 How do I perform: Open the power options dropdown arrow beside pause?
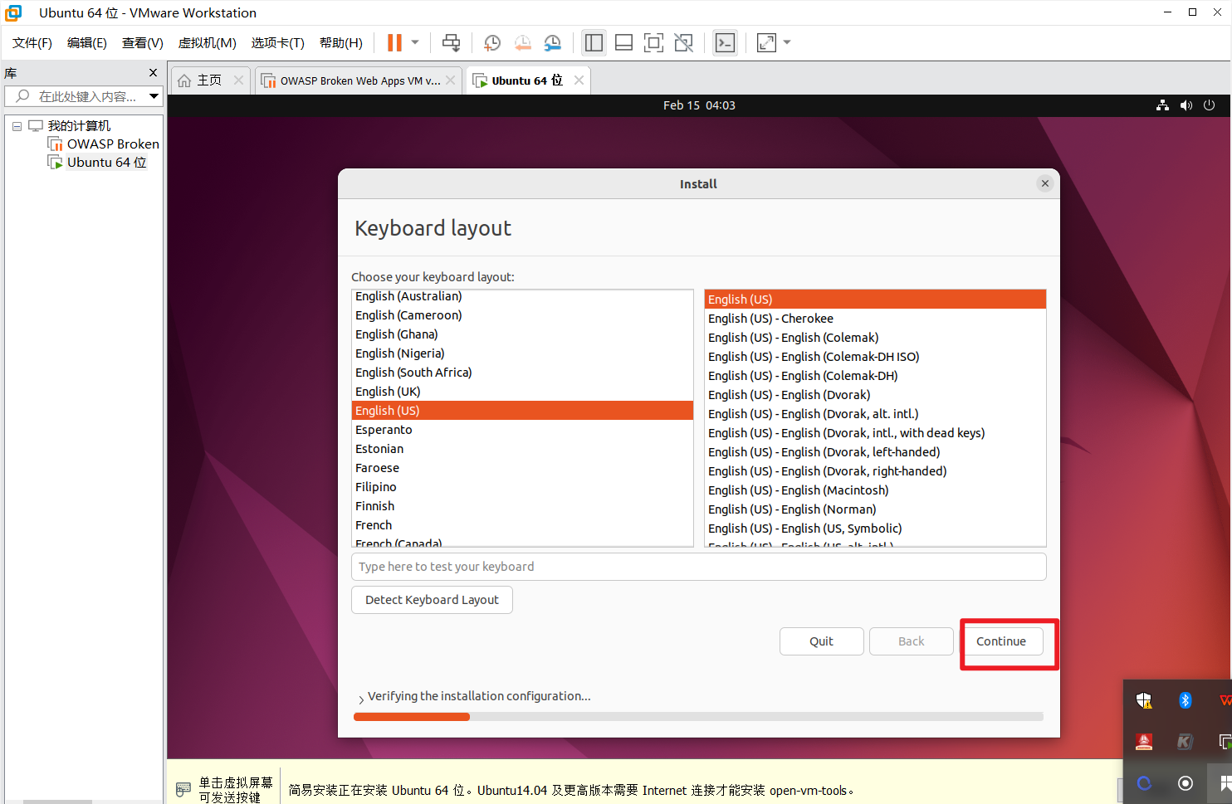click(415, 42)
